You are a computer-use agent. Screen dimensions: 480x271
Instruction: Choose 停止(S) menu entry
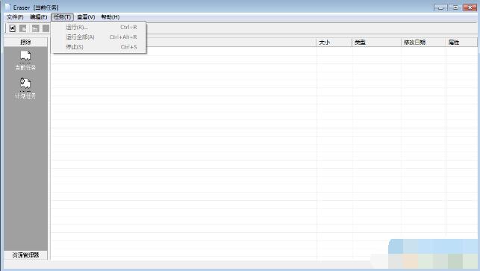pos(99,47)
